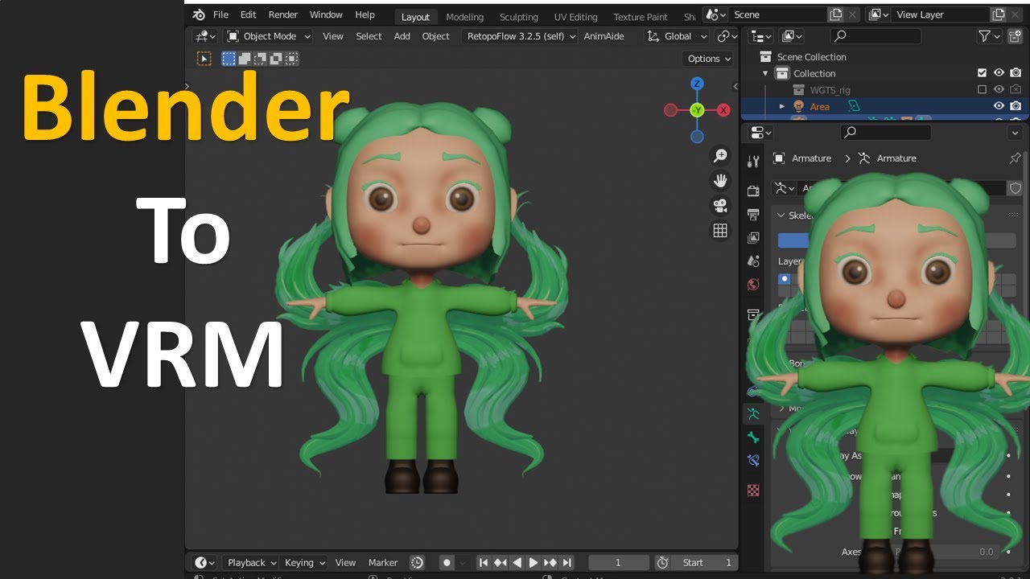The image size is (1030, 579).
Task: Open the Scene properties tab icon
Action: [753, 261]
